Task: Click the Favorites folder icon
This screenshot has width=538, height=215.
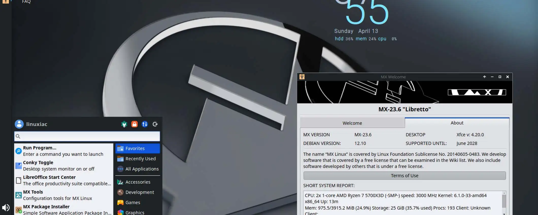Action: point(120,148)
